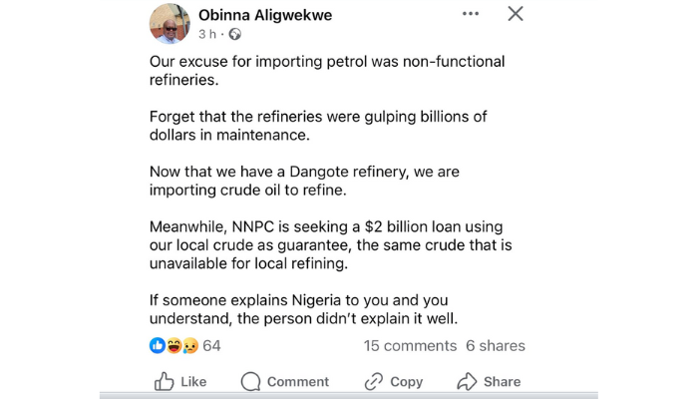Click Obinna Aligwekwe's profile picture
The height and width of the screenshot is (399, 698).
169,23
